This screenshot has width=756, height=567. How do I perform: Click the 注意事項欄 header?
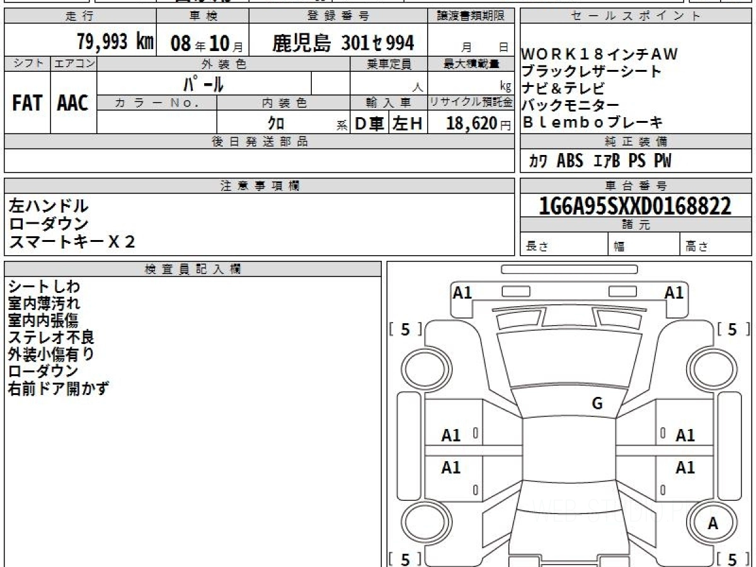tap(260, 186)
